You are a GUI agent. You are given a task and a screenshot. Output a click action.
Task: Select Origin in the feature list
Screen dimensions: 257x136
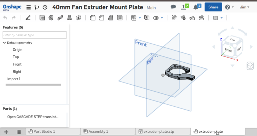[17, 49]
